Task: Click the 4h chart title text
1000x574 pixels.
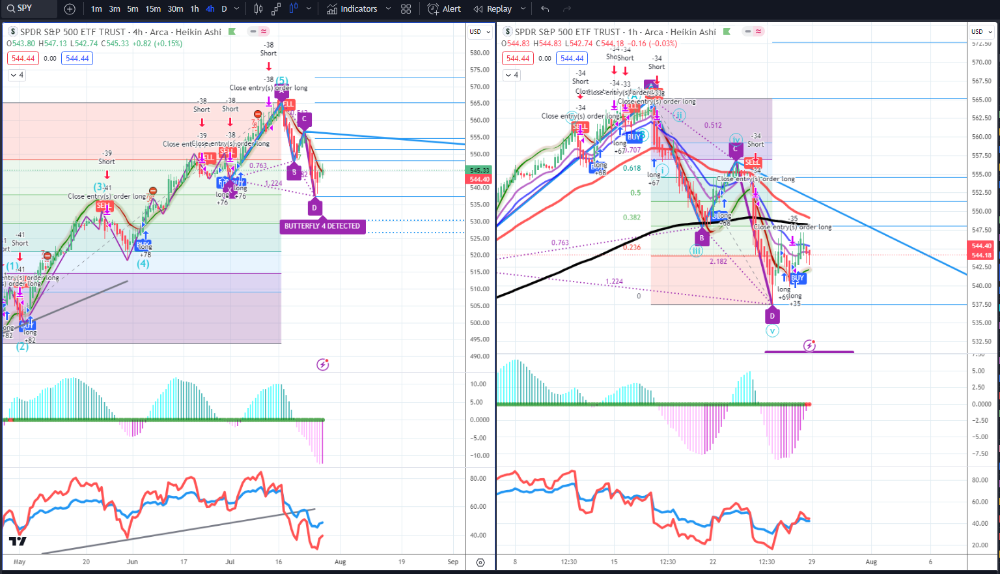Action: pyautogui.click(x=120, y=32)
